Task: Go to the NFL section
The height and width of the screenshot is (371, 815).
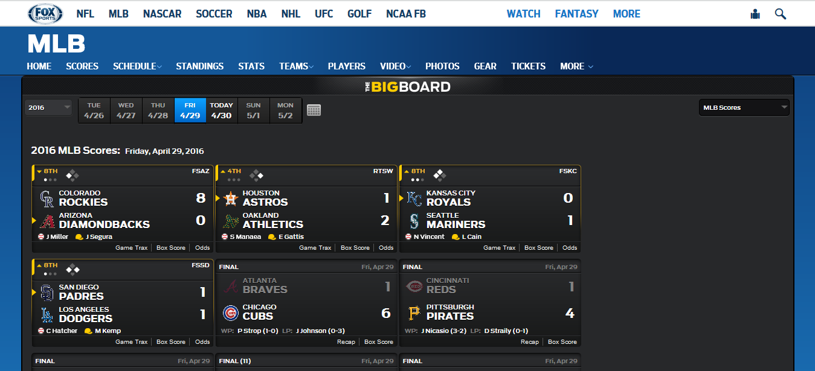Action: point(85,14)
